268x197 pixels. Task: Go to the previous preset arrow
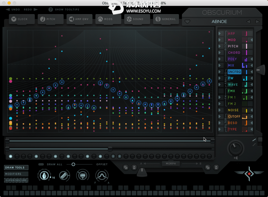[248, 22]
